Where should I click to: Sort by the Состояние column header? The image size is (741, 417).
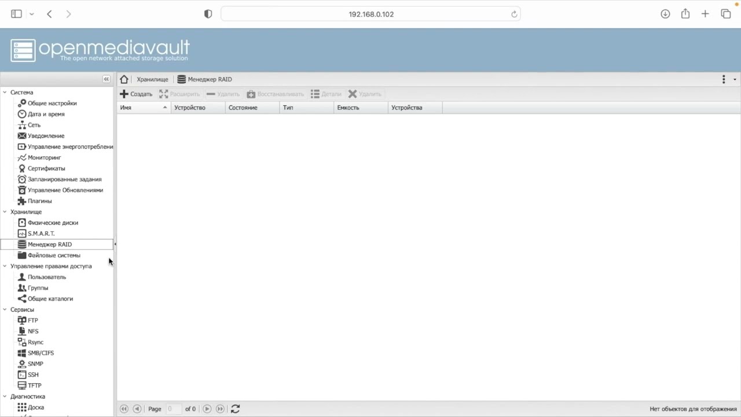click(252, 108)
